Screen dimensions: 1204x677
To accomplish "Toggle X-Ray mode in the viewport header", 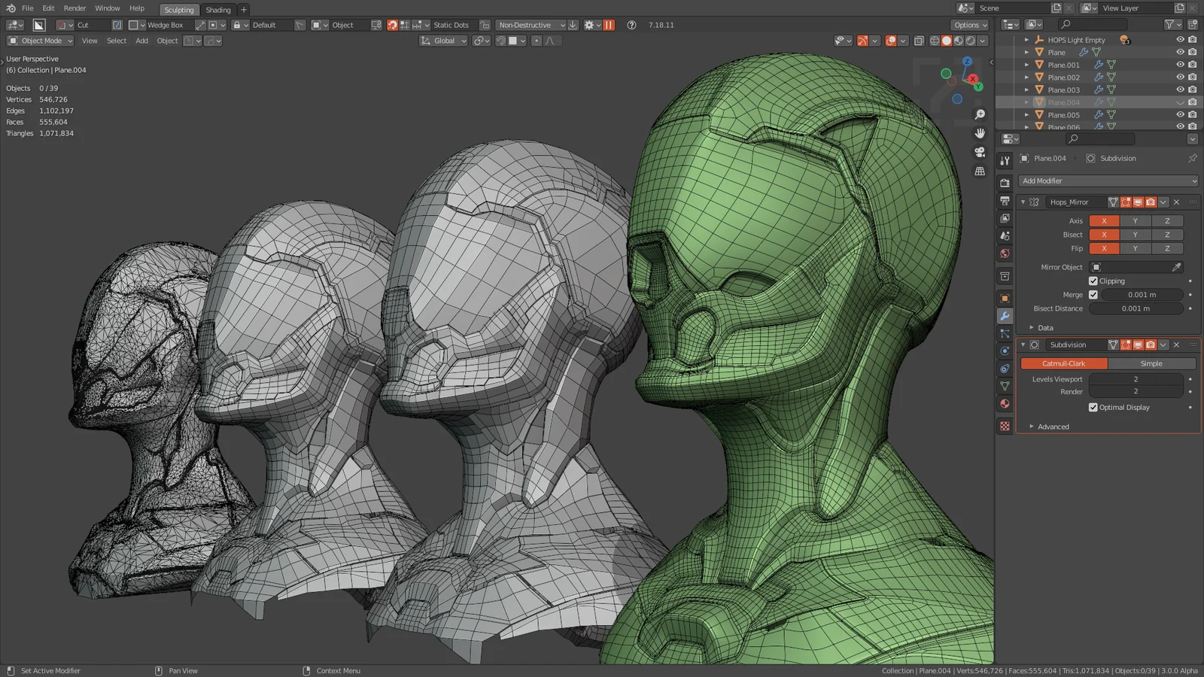I will tap(919, 41).
